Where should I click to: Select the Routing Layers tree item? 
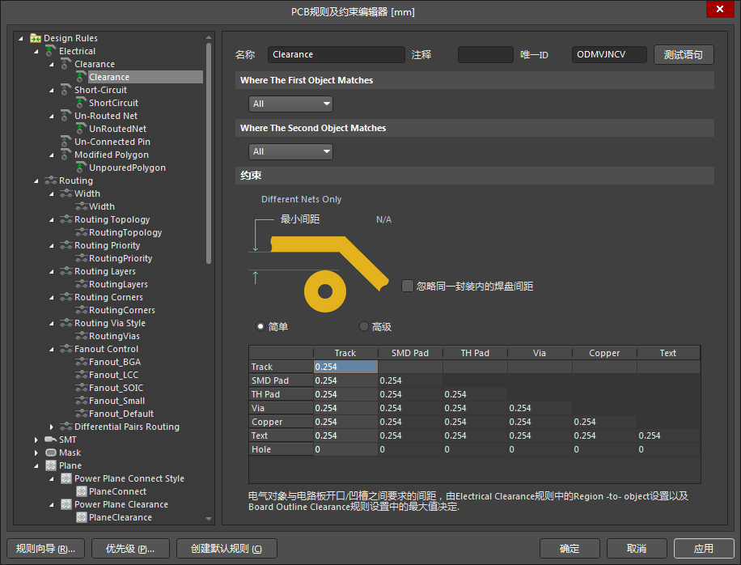105,271
